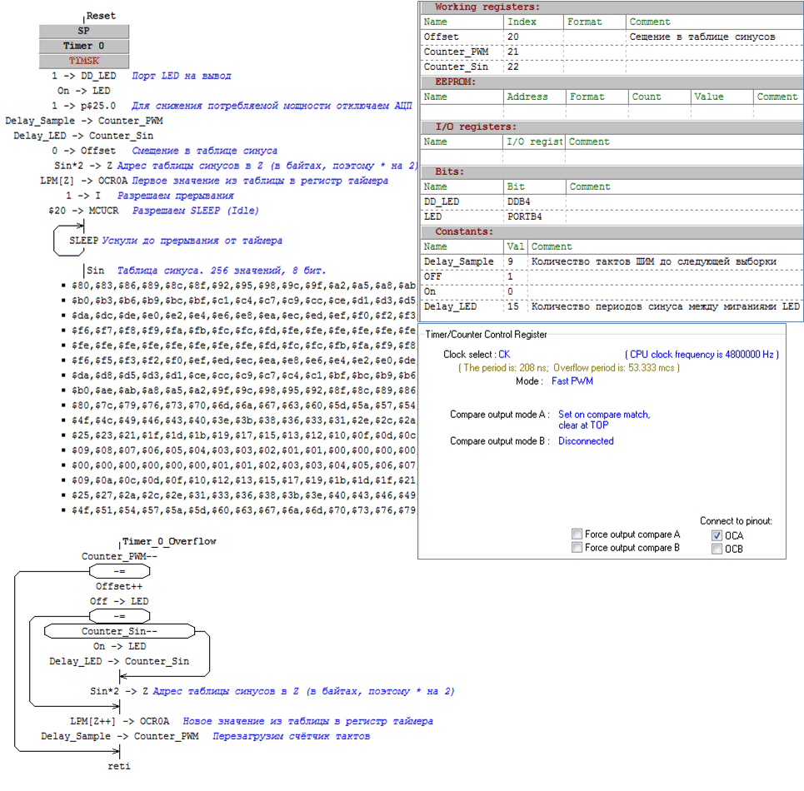Image resolution: width=804 pixels, height=791 pixels.
Task: Click the 'I/O regist' column header
Action: (x=534, y=142)
